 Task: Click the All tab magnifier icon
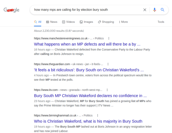point(36,22)
